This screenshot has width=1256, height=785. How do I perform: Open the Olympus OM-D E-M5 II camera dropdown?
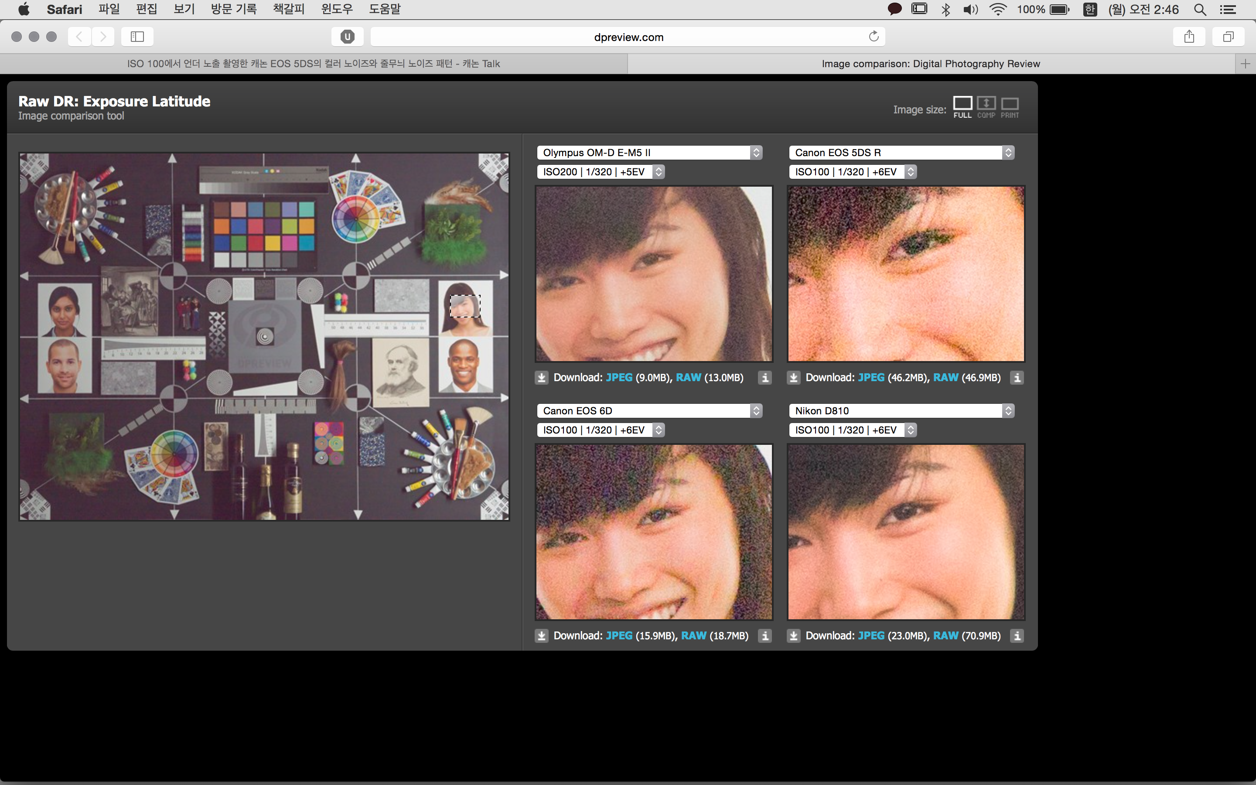tap(649, 153)
